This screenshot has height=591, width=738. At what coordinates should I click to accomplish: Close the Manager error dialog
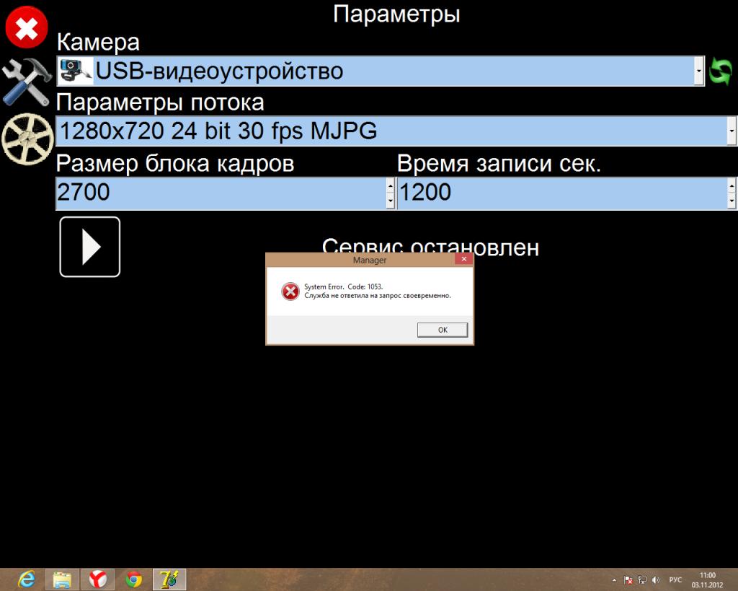point(463,259)
